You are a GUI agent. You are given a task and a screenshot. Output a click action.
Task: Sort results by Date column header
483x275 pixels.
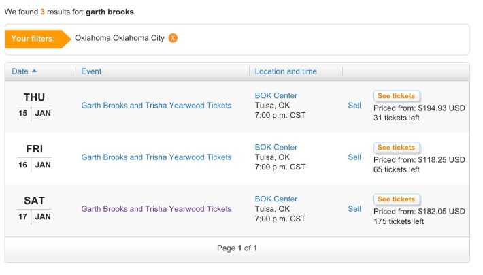(20, 71)
